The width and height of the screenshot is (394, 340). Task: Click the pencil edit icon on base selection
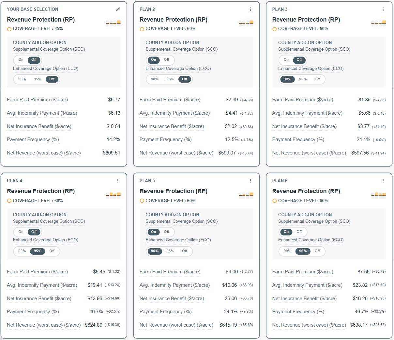(x=118, y=9)
